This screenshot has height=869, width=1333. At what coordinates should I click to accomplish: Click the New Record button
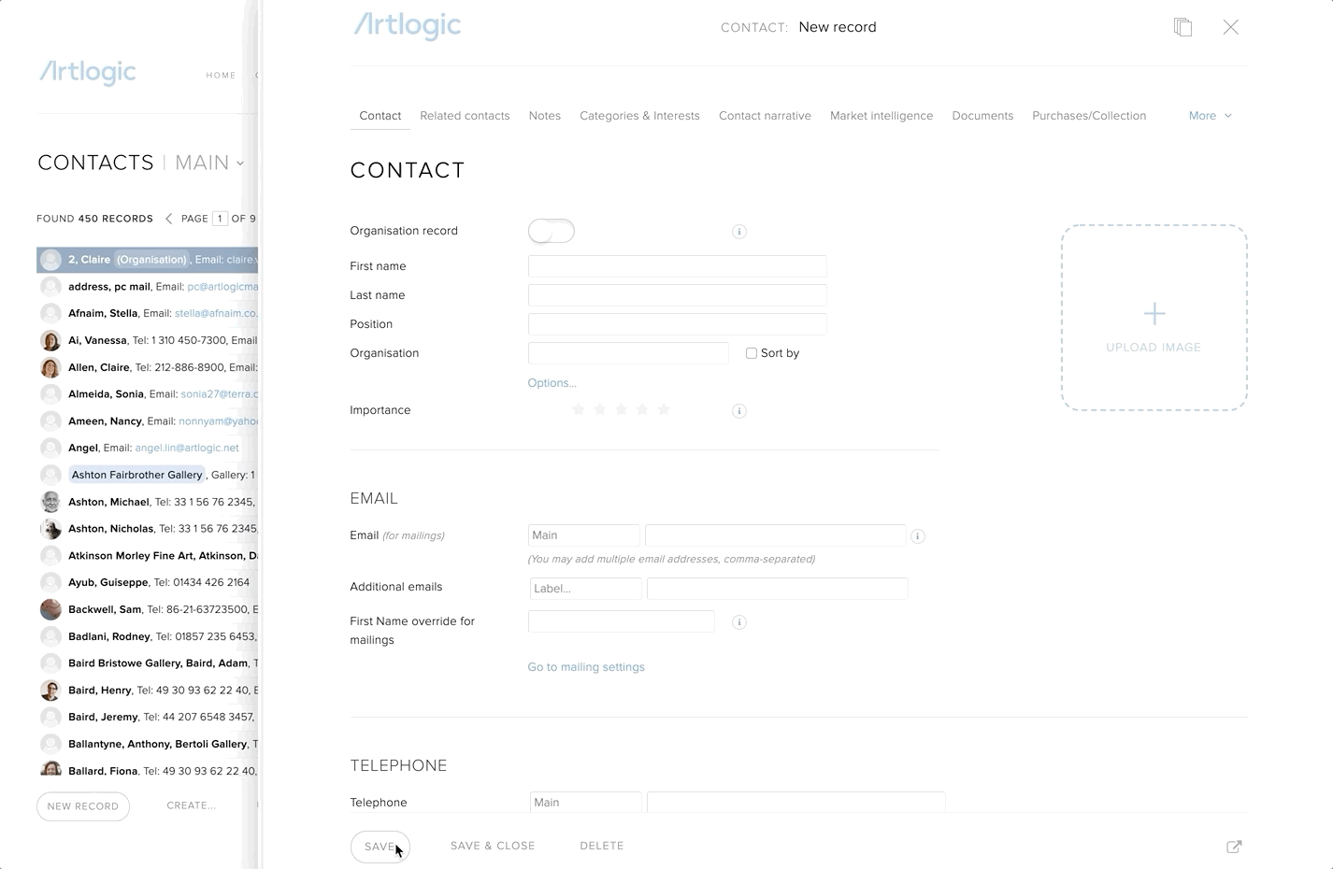tap(83, 806)
